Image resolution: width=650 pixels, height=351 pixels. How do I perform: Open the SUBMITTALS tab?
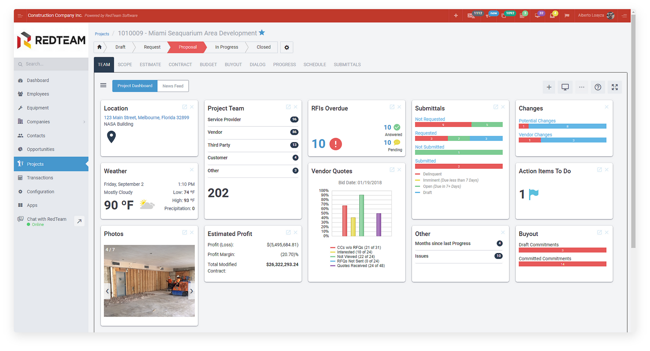pyautogui.click(x=347, y=64)
